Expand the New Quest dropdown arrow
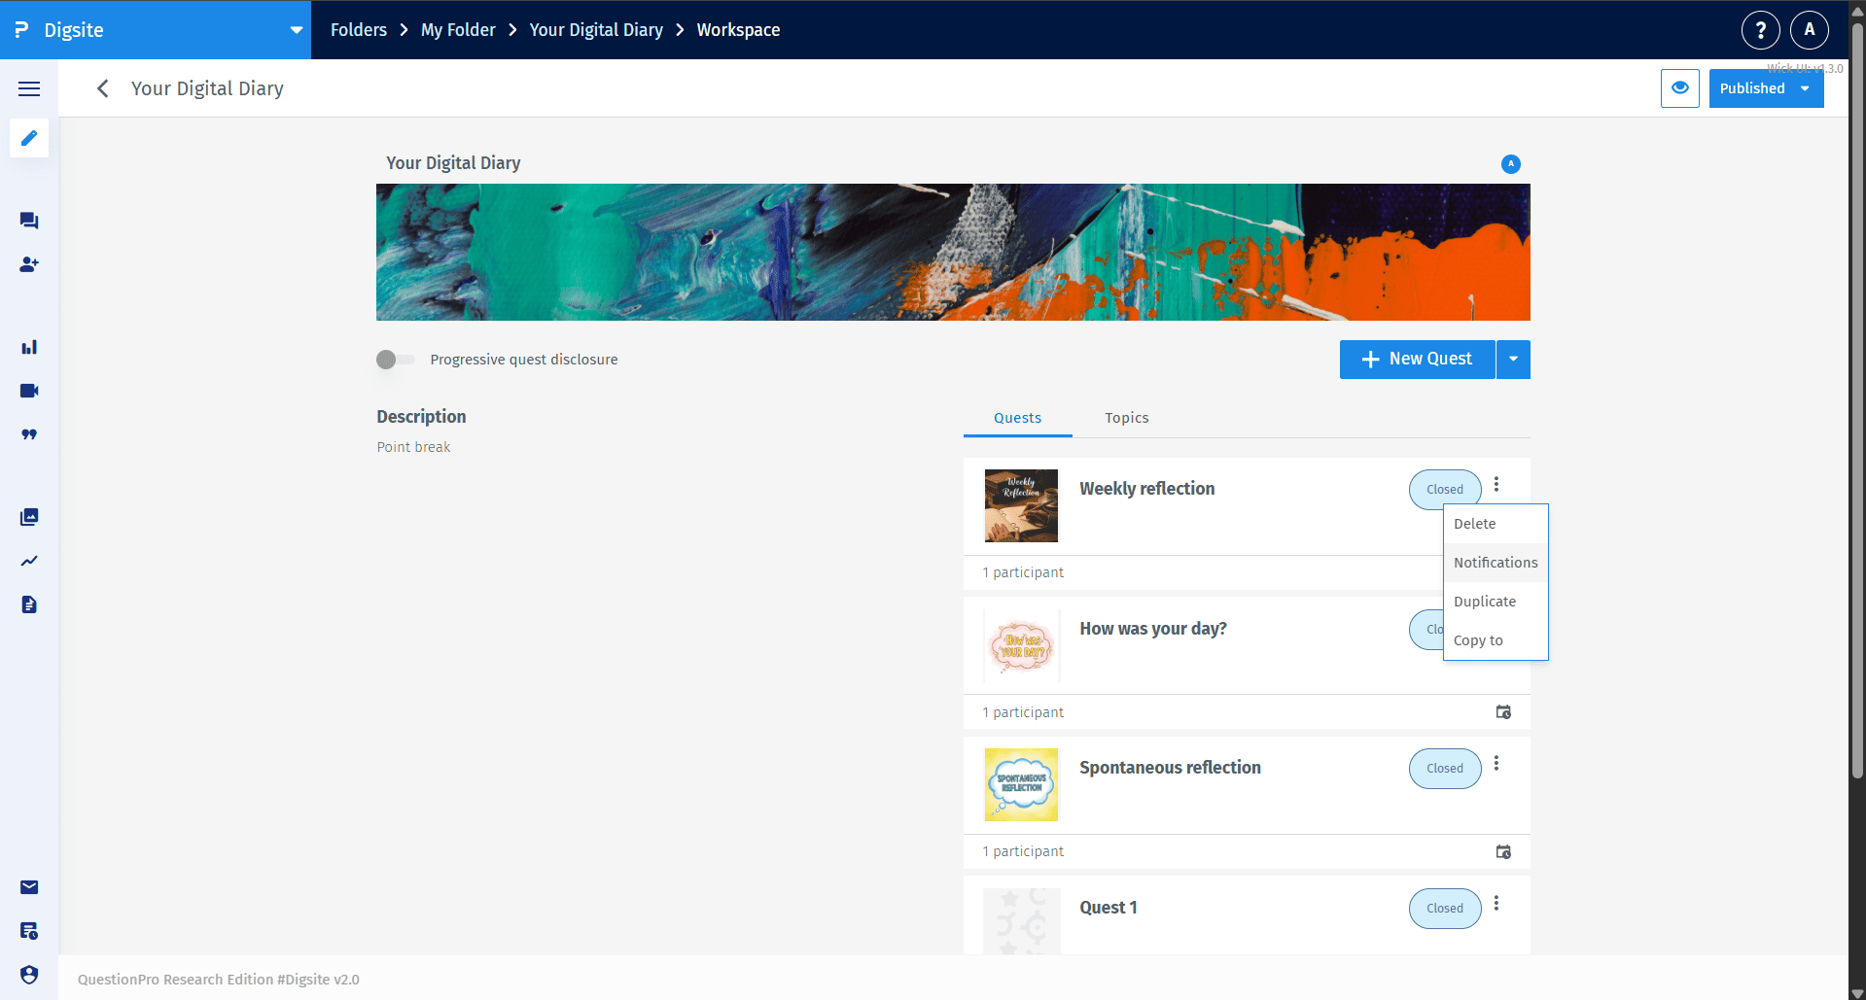The image size is (1866, 1000). (x=1513, y=360)
